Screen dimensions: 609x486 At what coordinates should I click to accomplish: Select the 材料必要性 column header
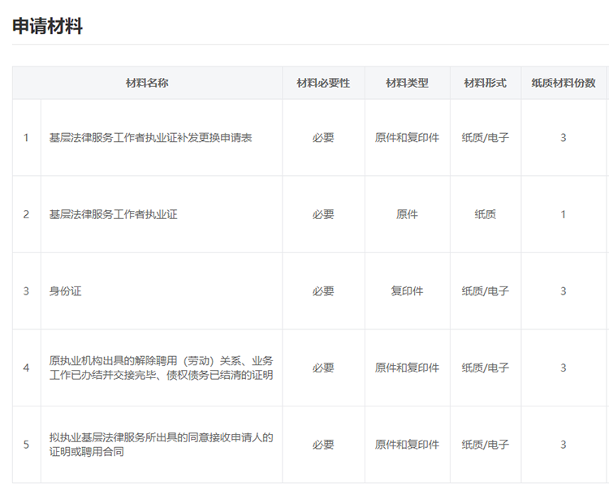[x=323, y=83]
